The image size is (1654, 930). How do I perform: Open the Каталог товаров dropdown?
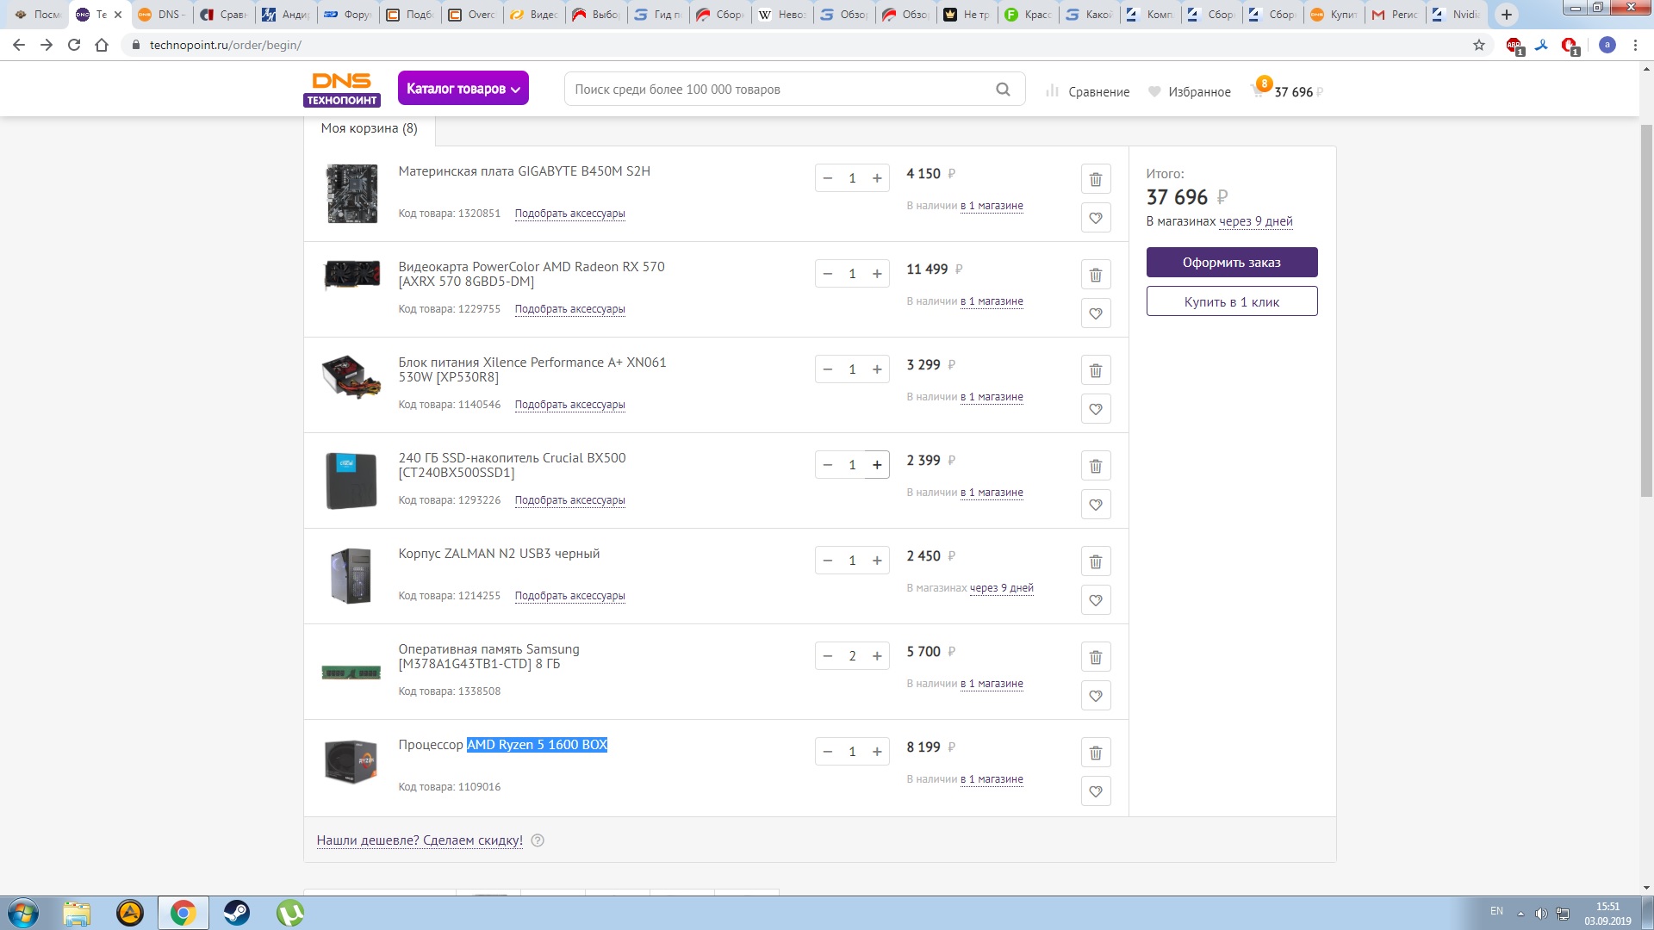[x=463, y=89]
